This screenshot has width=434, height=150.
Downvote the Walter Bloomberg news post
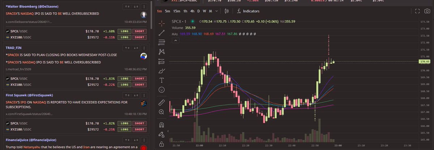(136, 7)
